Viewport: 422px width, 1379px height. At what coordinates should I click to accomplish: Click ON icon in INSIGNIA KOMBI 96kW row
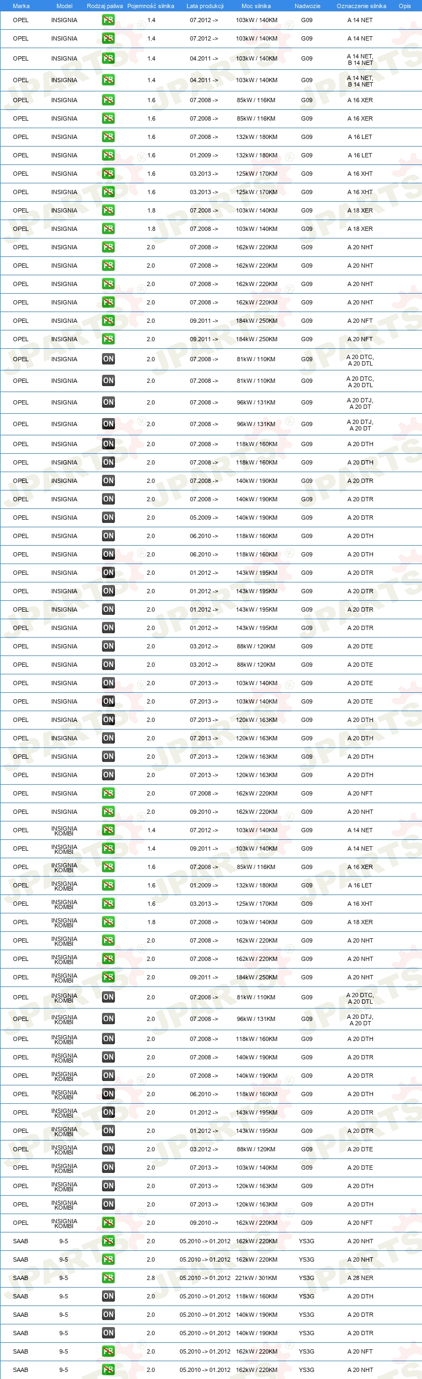(x=108, y=1019)
